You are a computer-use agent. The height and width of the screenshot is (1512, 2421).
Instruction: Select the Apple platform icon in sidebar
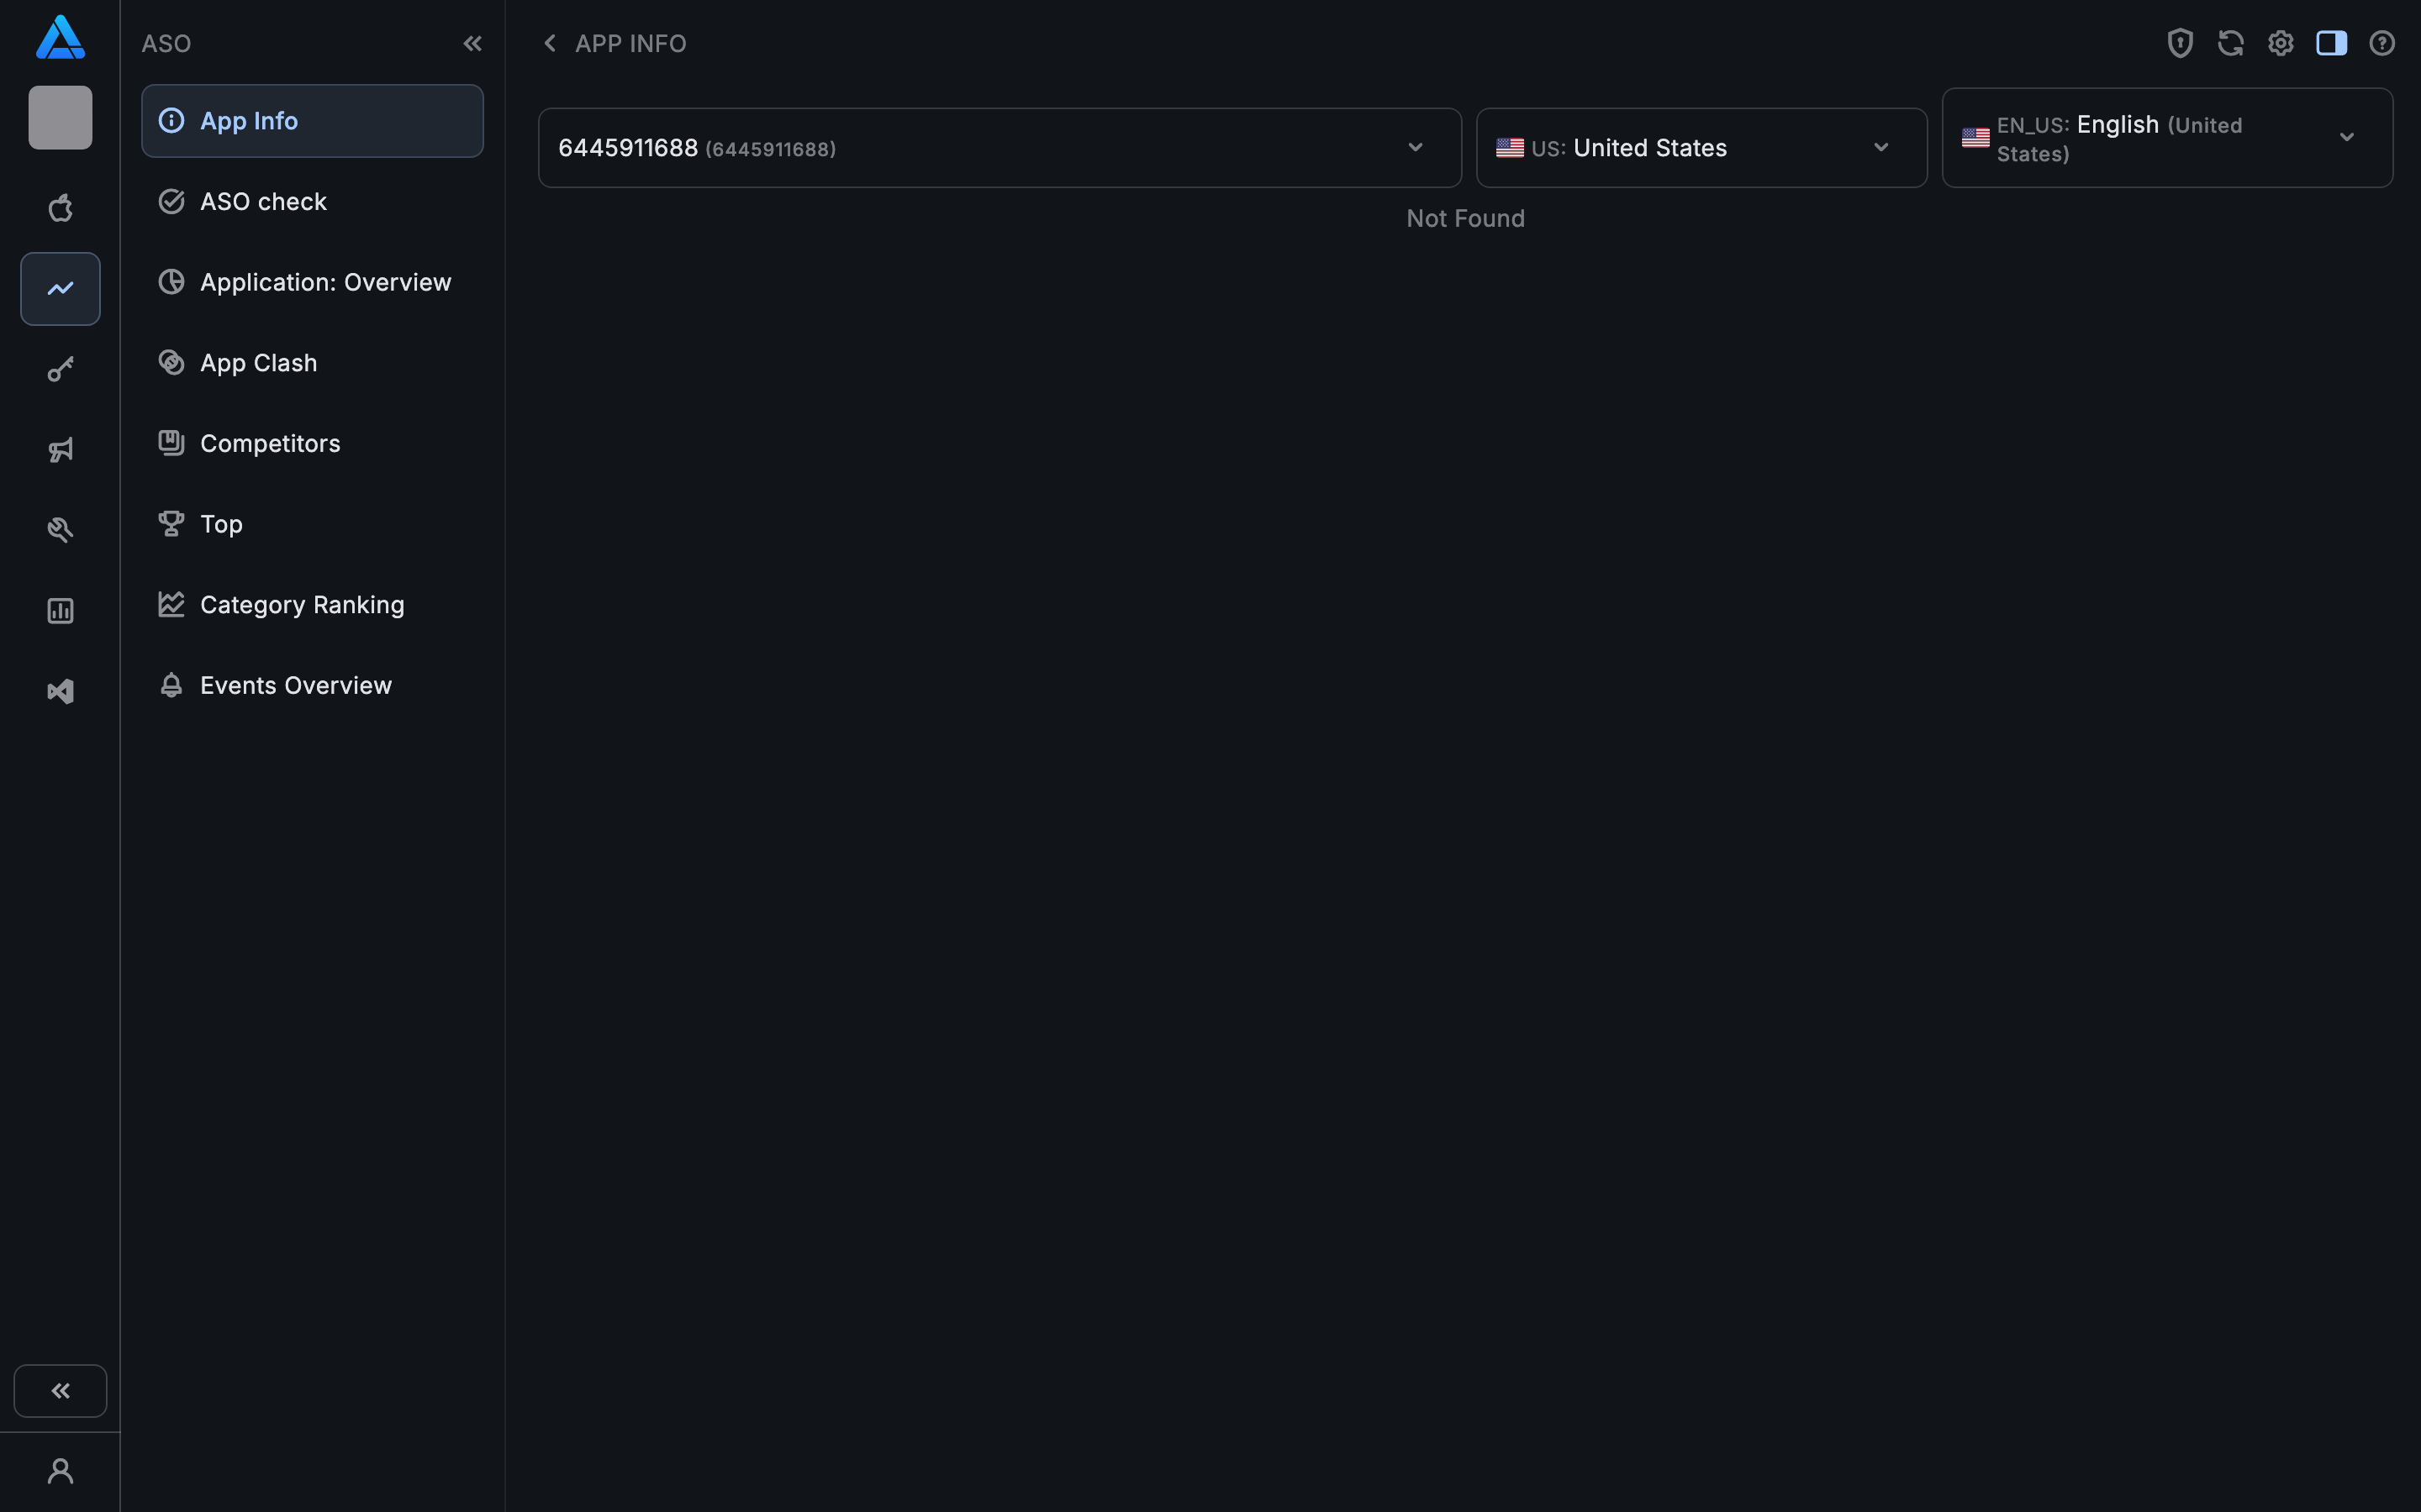60,208
